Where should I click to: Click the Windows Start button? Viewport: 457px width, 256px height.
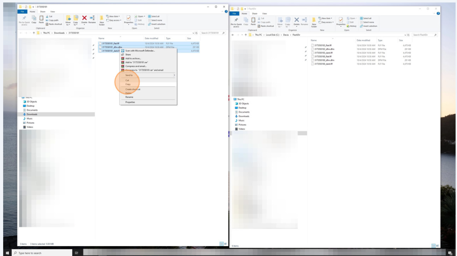7,253
